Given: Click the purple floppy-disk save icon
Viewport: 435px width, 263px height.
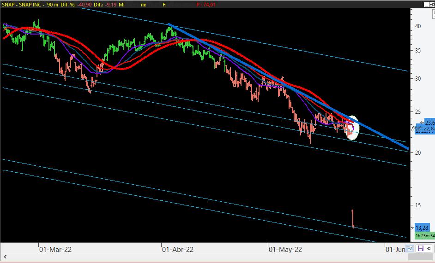Looking at the screenshot, I should click(x=420, y=248).
